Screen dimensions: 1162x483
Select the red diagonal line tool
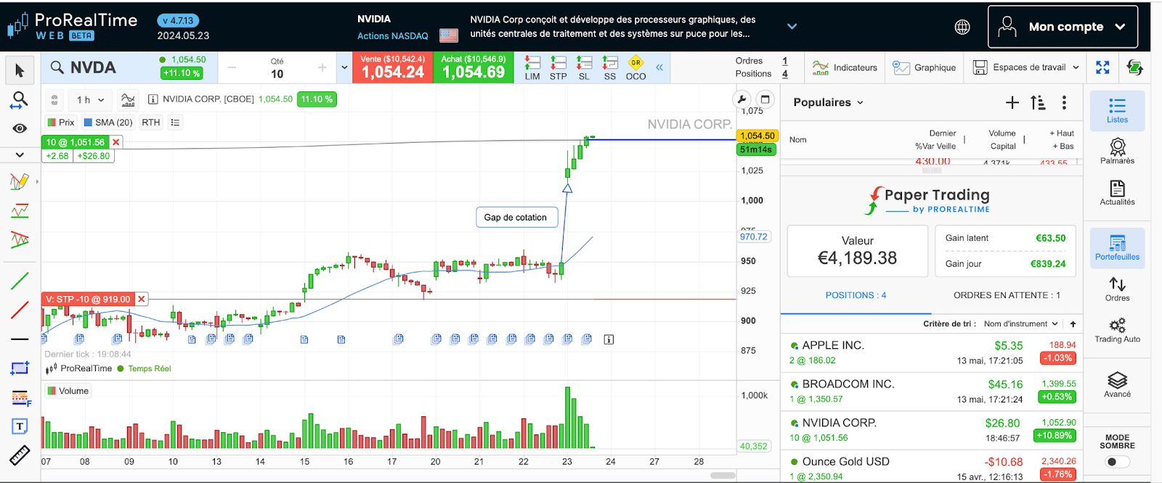(20, 310)
